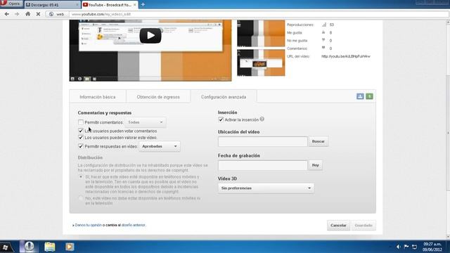This screenshot has height=253, width=450.
Task: Close the Descargas tab
Action: tap(77, 5)
